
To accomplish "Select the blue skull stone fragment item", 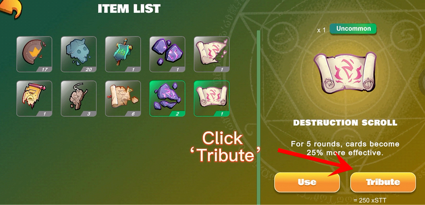I will [79, 54].
